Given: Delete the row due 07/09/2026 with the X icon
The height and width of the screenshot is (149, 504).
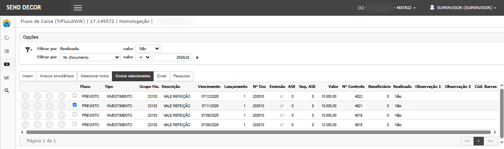Looking at the screenshot, I should pyautogui.click(x=49, y=115).
